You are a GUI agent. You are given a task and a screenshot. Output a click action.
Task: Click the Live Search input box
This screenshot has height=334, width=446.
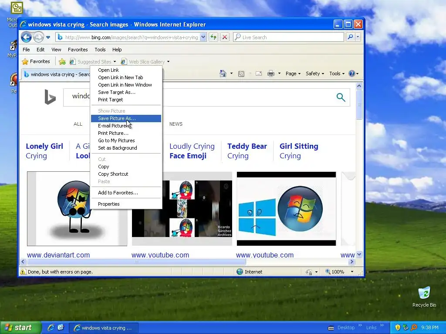pos(288,37)
